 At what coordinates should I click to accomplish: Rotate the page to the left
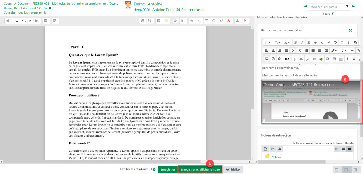[142, 21]
